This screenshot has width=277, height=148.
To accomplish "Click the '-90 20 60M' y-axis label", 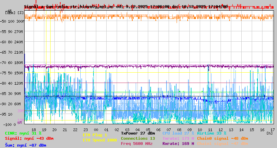I will [10, 104].
